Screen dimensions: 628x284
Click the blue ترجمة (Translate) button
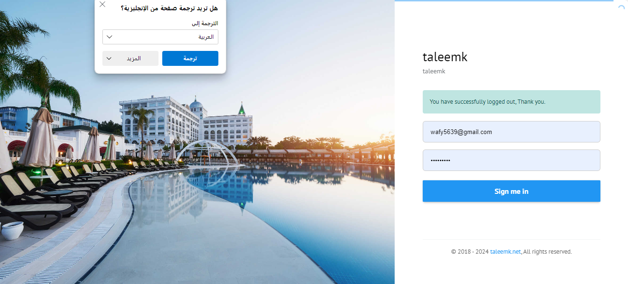click(190, 58)
